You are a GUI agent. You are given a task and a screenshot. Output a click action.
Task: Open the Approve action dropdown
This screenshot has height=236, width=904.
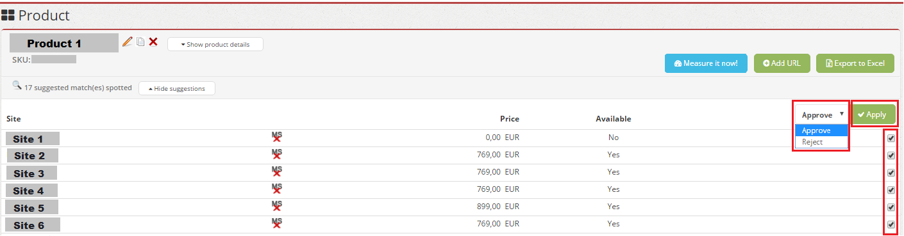click(821, 115)
